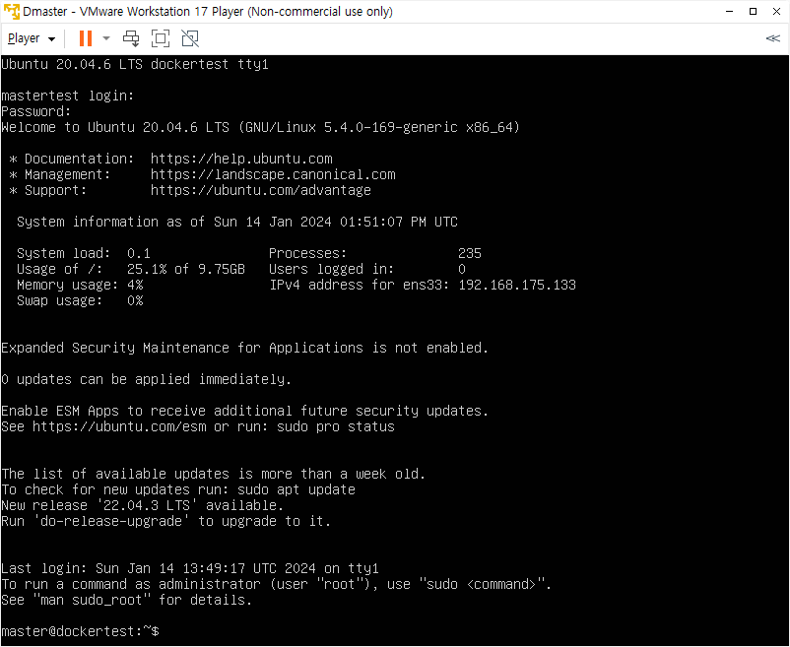Expand the power options dropdown arrow
Screen dimensions: 790x647
pyautogui.click(x=105, y=38)
